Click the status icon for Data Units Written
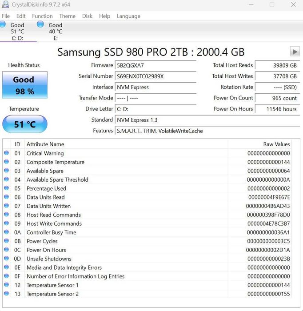 6,205
